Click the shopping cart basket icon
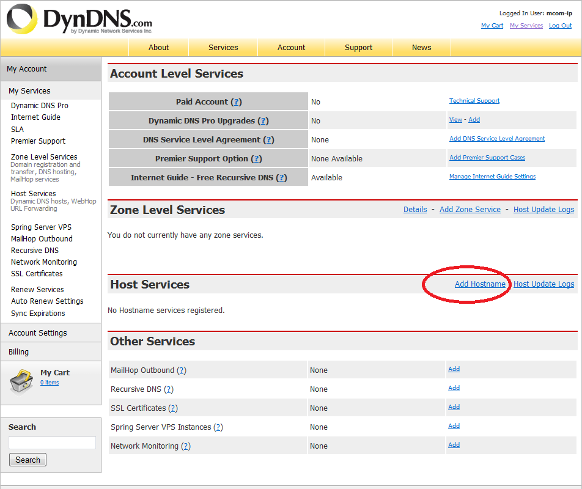Image resolution: width=582 pixels, height=489 pixels. pyautogui.click(x=21, y=381)
